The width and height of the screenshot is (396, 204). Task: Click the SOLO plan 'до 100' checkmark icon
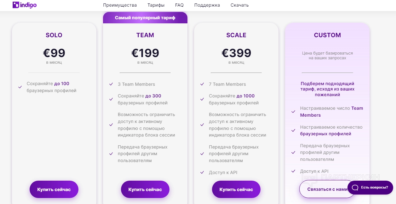20,87
